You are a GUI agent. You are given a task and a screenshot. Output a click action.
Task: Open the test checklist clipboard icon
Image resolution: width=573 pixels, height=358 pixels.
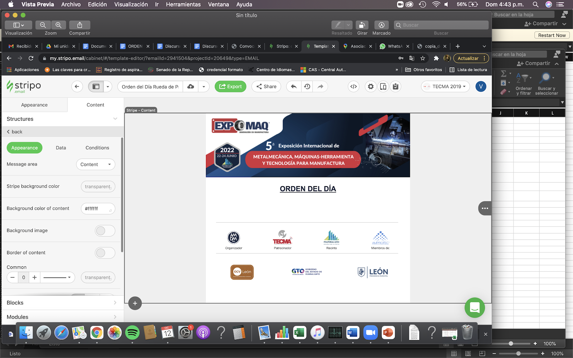(x=395, y=86)
